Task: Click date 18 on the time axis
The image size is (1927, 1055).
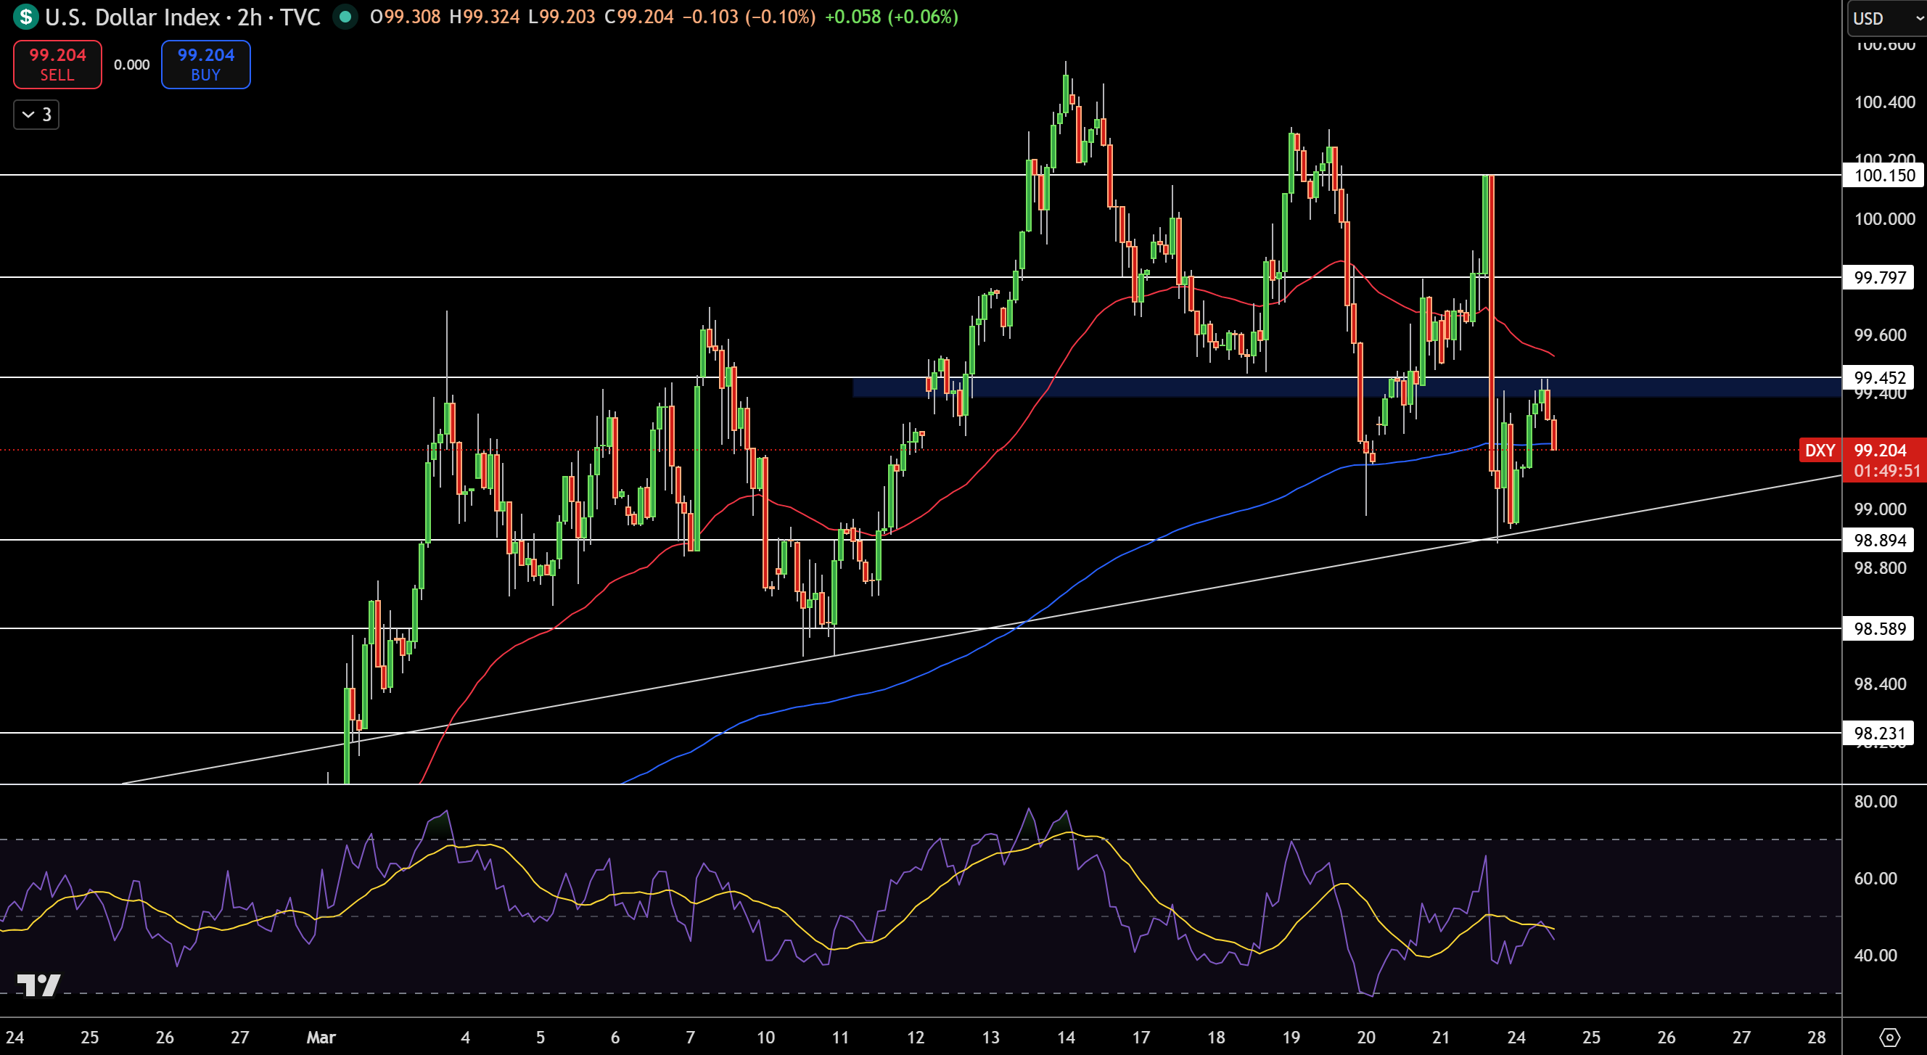Action: tap(1216, 1037)
